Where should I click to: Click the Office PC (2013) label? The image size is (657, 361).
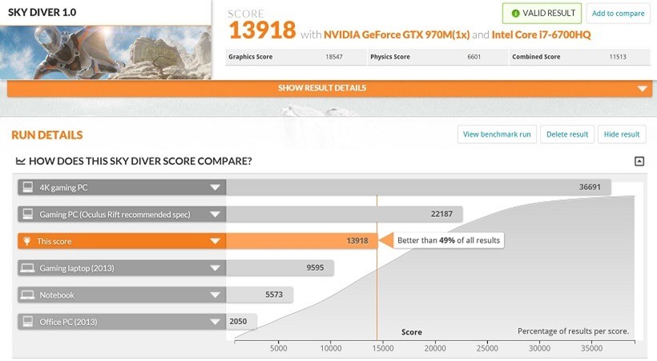68,322
